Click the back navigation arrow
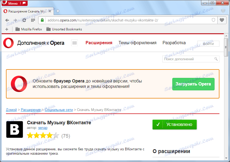Viewport: 230px width, 162px height. tap(7, 20)
